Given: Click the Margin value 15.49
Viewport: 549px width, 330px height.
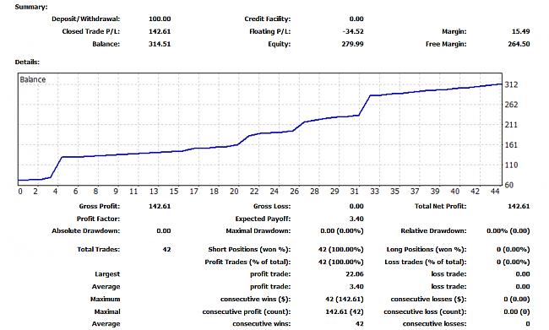Looking at the screenshot, I should pyautogui.click(x=520, y=31).
